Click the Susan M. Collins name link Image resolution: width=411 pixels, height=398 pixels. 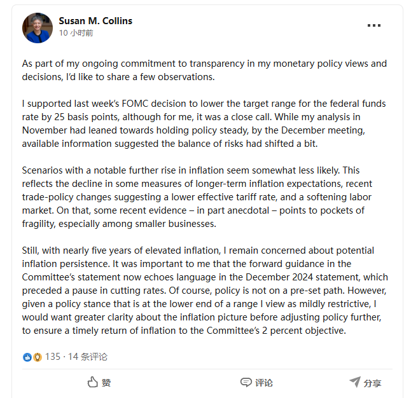click(x=96, y=20)
